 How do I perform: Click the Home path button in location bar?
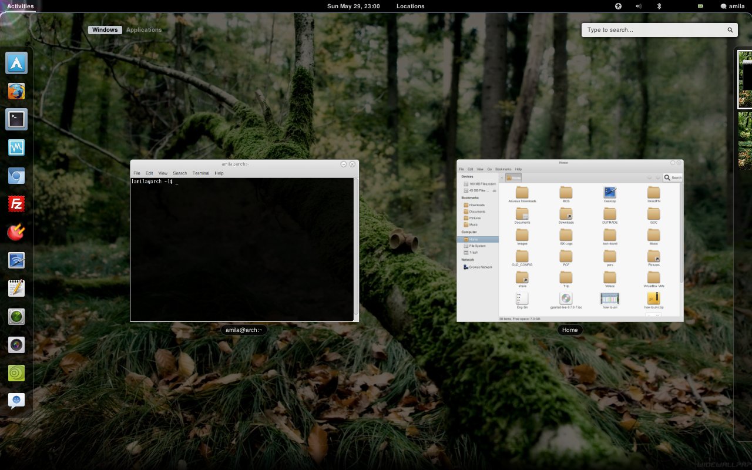click(513, 177)
